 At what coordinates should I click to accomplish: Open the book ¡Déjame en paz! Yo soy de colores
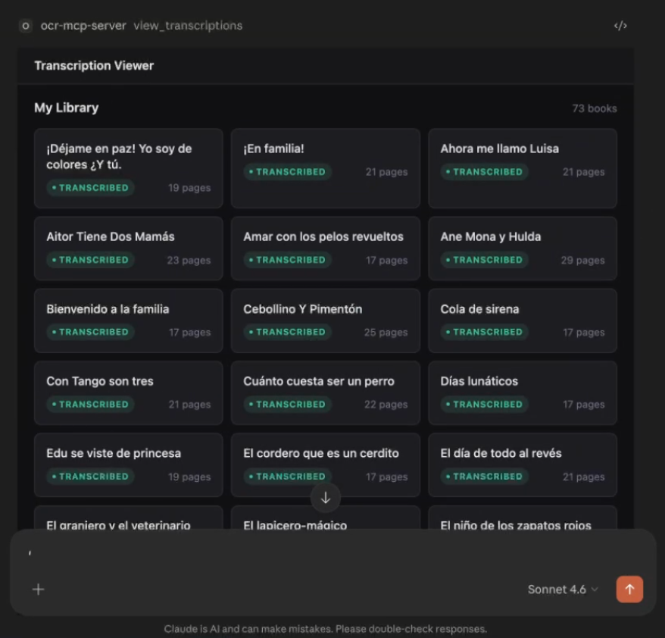click(x=129, y=168)
